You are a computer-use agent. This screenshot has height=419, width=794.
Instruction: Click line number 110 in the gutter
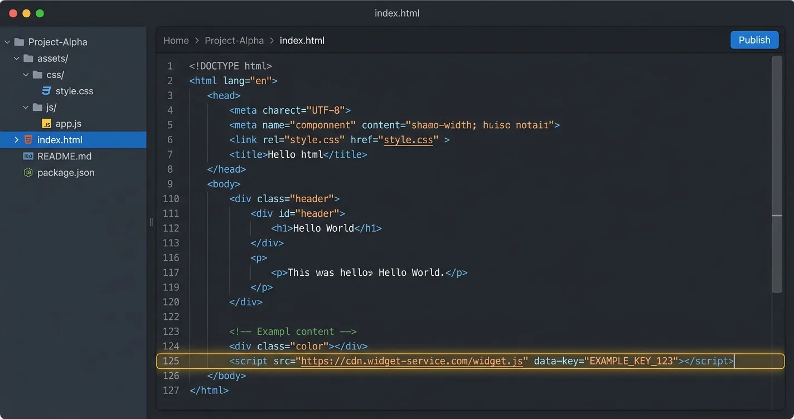click(x=171, y=199)
